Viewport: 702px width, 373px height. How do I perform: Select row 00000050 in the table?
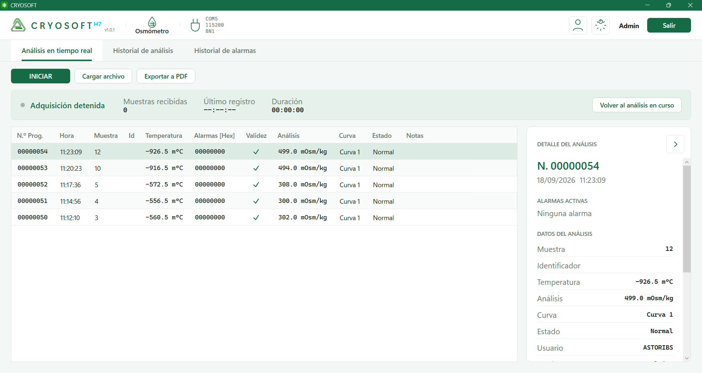pyautogui.click(x=264, y=218)
